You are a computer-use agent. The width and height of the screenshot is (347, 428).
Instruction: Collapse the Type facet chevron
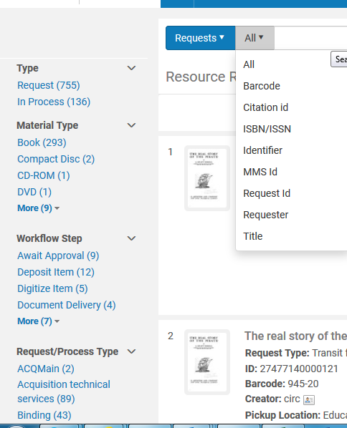point(131,68)
